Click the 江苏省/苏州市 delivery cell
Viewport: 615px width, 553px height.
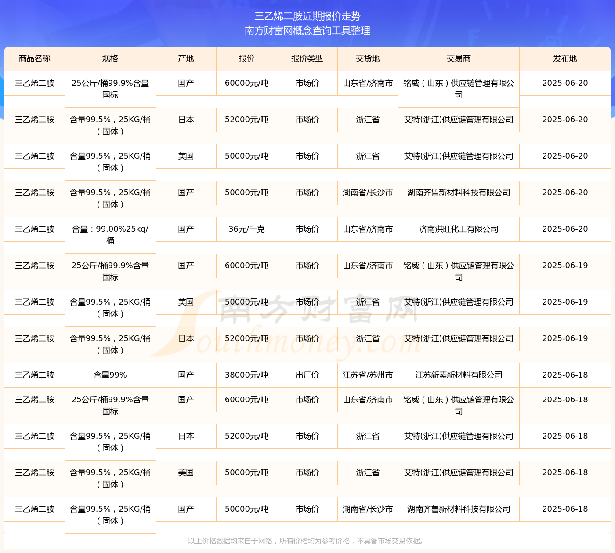coord(368,375)
